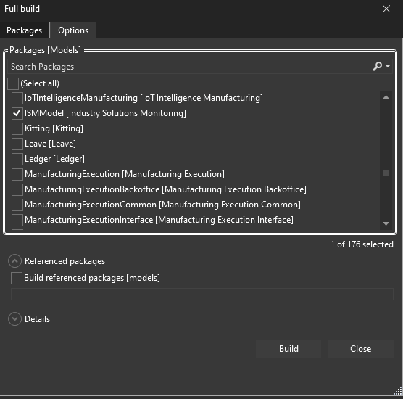Click the scrollbar down arrow
Viewport: 403px width, 399px height.
coord(386,223)
